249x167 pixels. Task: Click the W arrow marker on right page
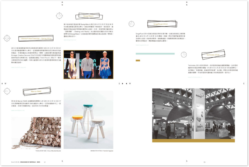pyautogui.click(x=128, y=83)
